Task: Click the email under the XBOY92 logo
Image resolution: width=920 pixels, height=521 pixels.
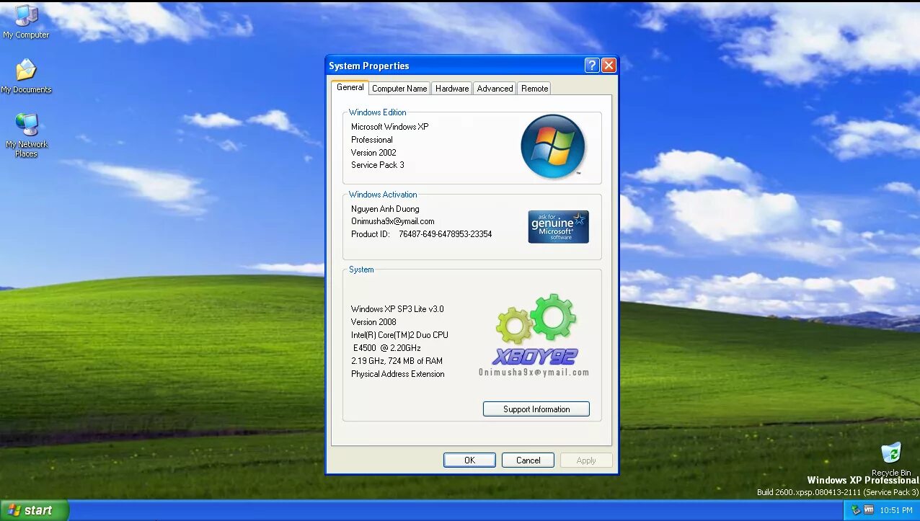Action: 534,373
